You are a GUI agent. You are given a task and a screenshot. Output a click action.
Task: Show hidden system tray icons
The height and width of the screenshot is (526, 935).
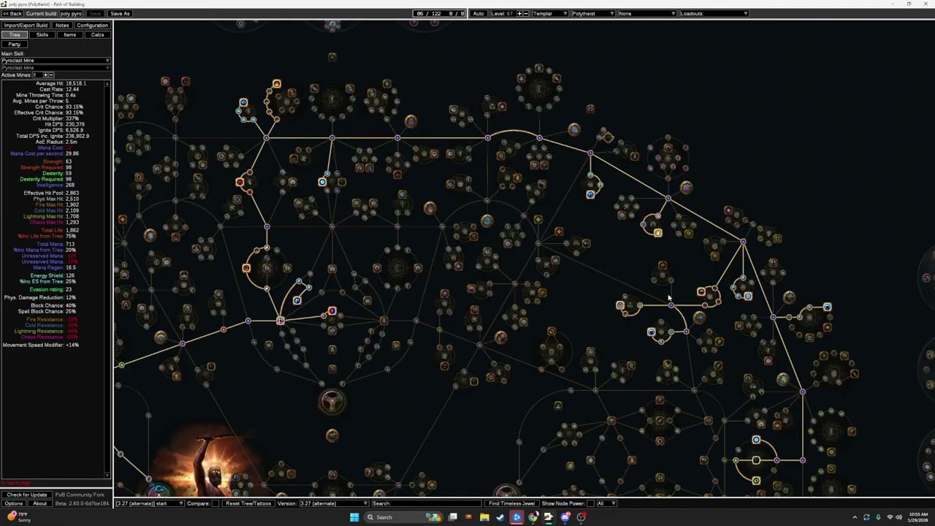click(855, 517)
